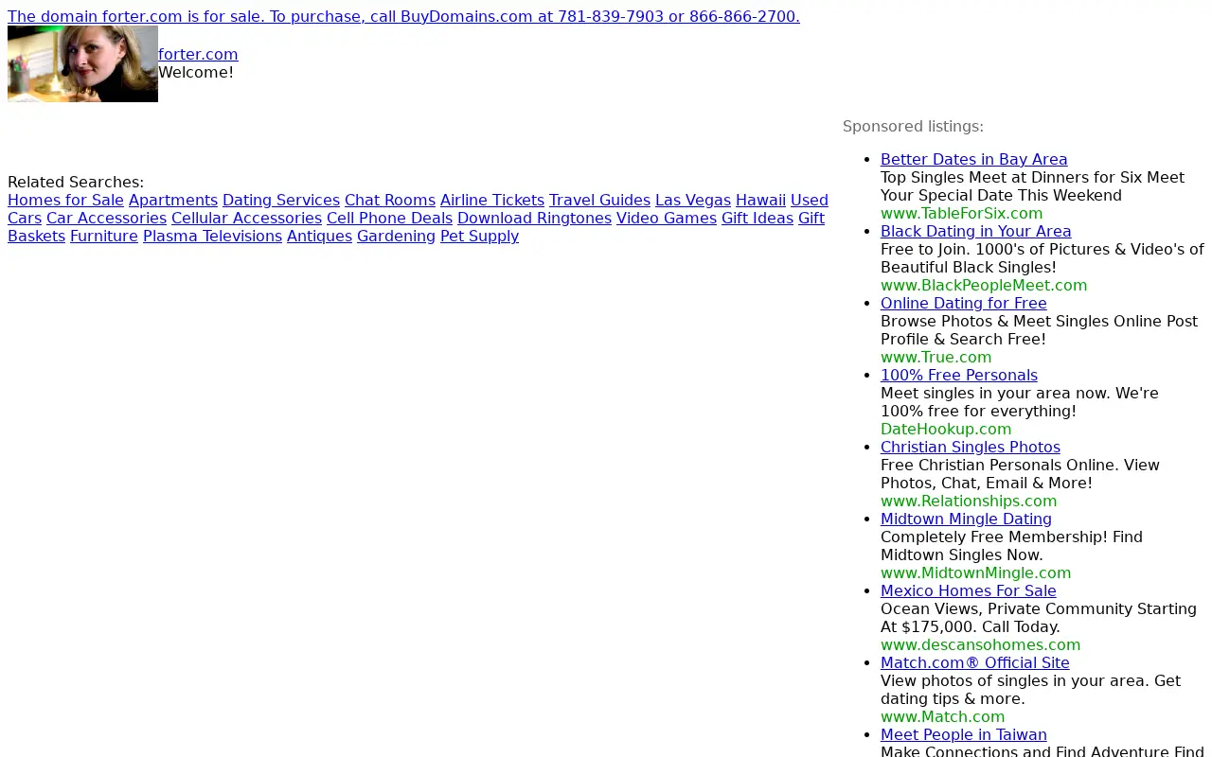Screen dimensions: 1212x757
Task: Click the Gardening related search
Action: [x=396, y=236]
